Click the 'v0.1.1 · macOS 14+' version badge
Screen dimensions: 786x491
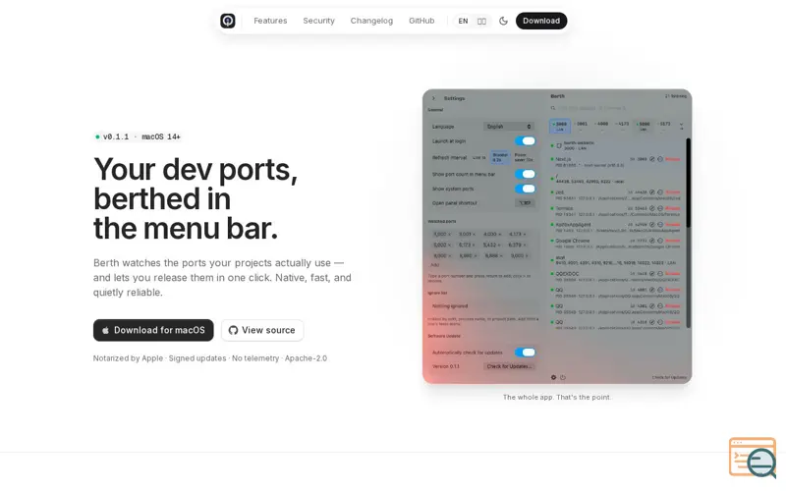[x=138, y=136]
